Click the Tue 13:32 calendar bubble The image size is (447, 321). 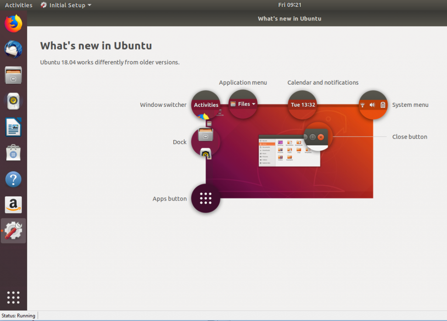point(303,105)
